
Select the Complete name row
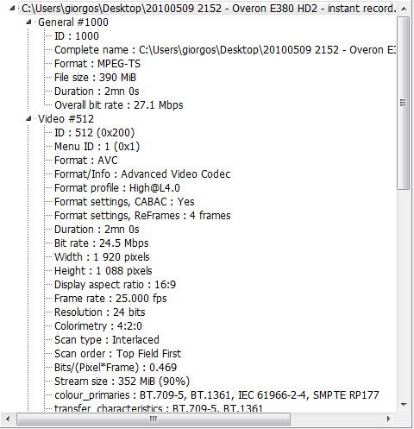click(225, 50)
